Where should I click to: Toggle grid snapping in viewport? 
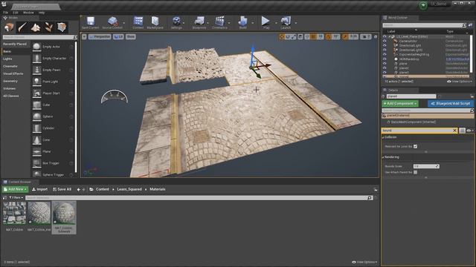click(314, 36)
